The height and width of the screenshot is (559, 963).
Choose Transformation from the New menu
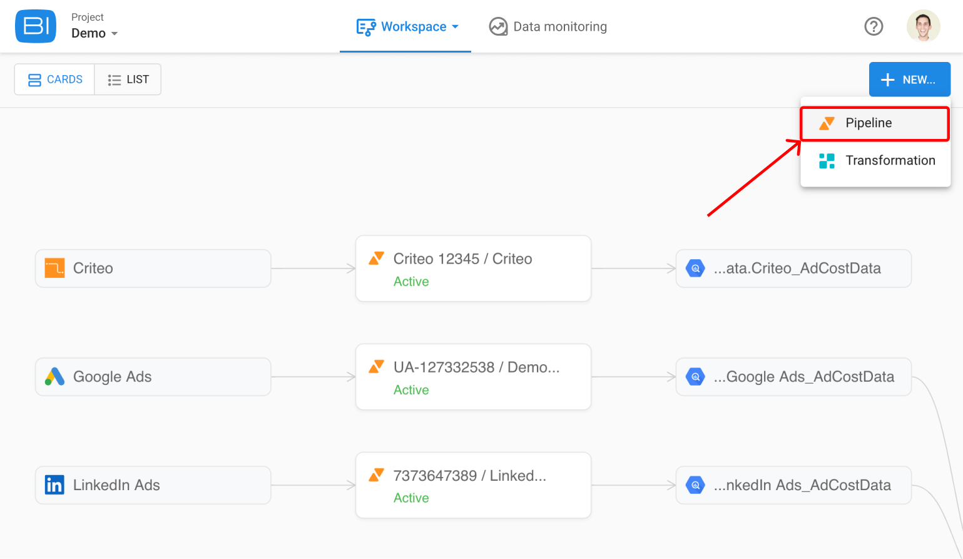point(875,161)
